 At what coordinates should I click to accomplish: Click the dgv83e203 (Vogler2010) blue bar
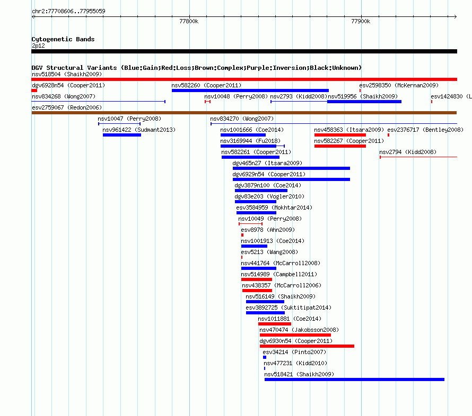(256, 202)
